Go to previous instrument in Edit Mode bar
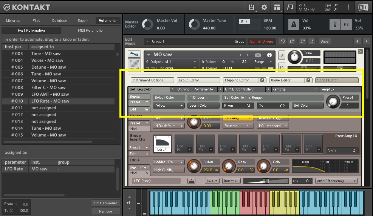 (357, 41)
